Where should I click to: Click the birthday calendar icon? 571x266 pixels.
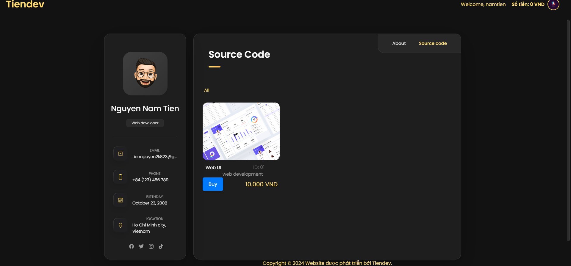click(x=121, y=200)
